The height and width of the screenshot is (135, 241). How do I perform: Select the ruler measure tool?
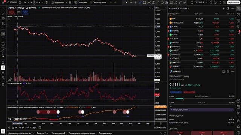pos(3,51)
